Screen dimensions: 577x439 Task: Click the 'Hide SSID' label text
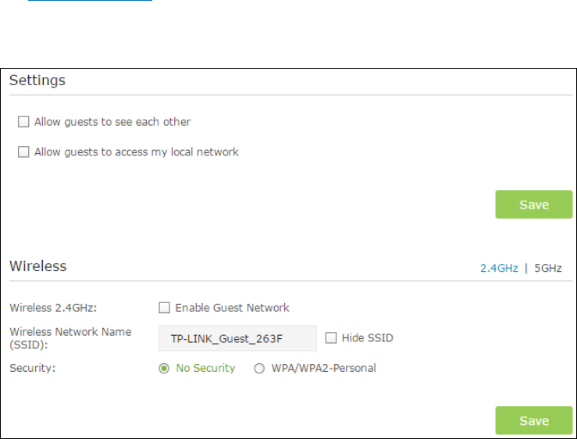point(368,337)
